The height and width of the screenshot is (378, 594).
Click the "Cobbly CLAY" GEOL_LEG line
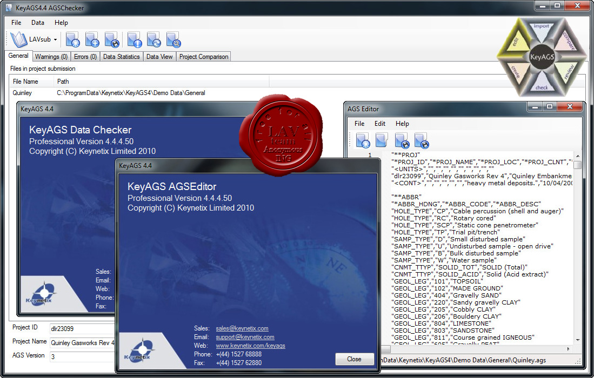pos(444,309)
